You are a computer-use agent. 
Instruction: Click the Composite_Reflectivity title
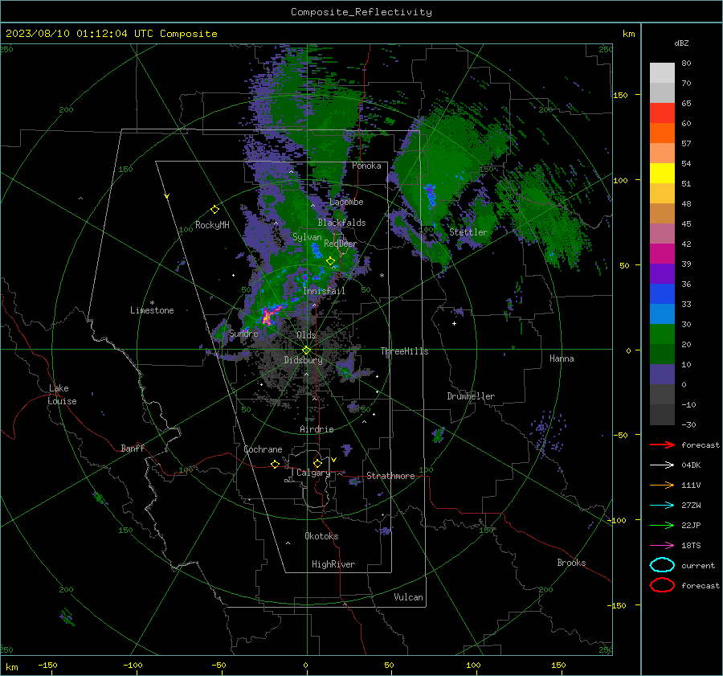361,12
